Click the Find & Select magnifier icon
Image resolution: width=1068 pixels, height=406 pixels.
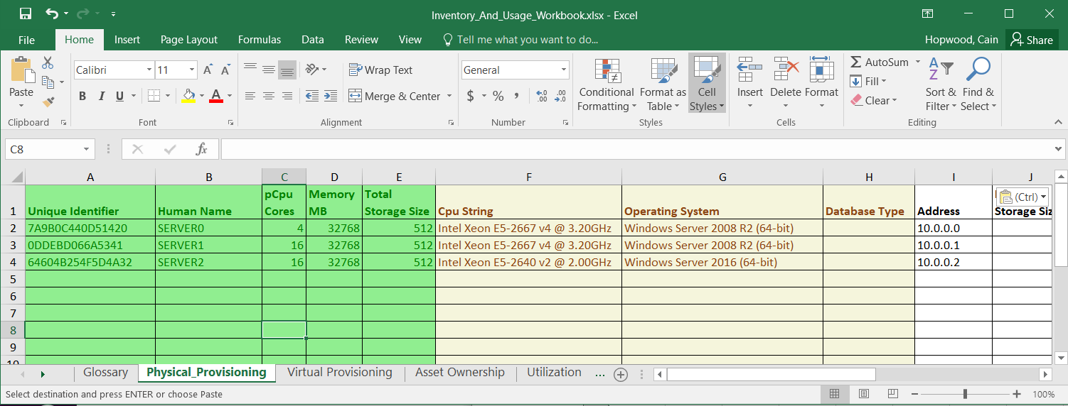[x=978, y=70]
